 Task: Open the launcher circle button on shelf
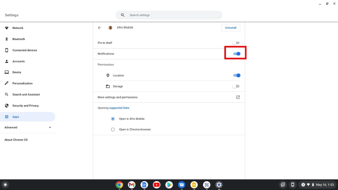pos(5,185)
